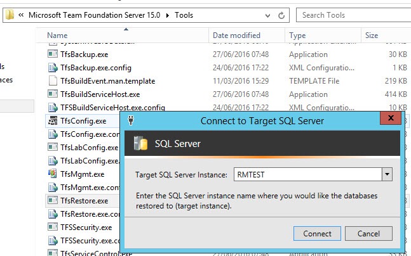Click the 30 KB size value

click(398, 54)
